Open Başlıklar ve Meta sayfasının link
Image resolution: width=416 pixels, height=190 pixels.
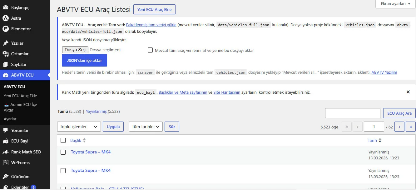pyautogui.click(x=183, y=92)
